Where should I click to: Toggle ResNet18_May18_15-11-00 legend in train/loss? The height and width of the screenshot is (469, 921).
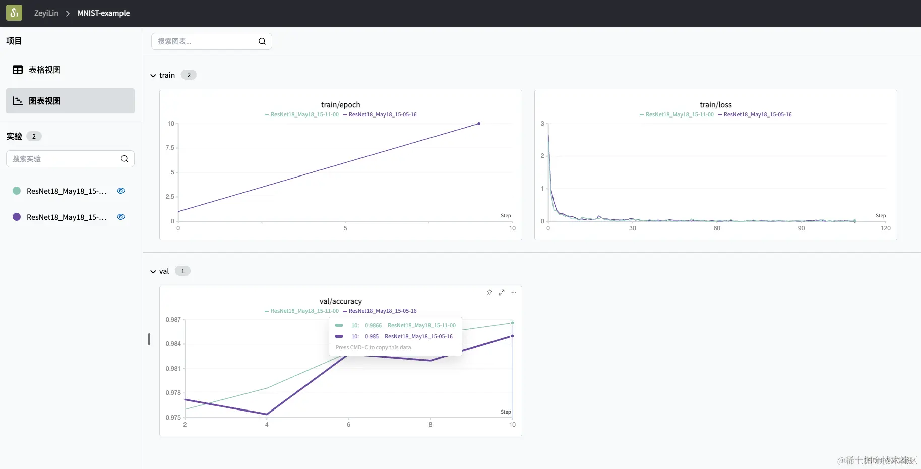coord(677,115)
